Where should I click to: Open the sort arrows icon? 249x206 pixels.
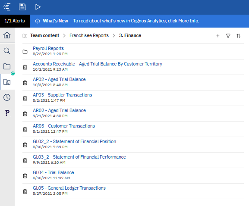(x=238, y=36)
